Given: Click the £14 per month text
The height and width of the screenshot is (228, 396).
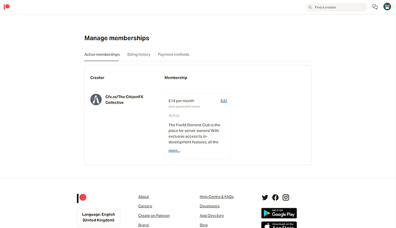Looking at the screenshot, I should click(x=181, y=101).
